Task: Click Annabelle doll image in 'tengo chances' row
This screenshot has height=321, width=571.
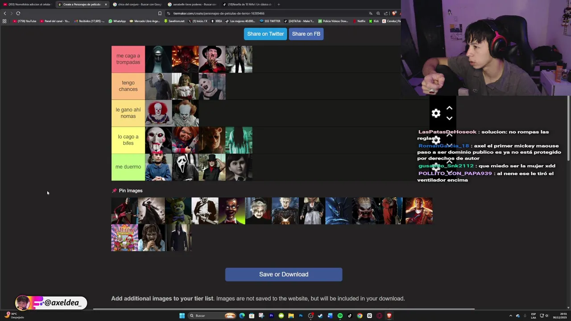Action: (185, 86)
